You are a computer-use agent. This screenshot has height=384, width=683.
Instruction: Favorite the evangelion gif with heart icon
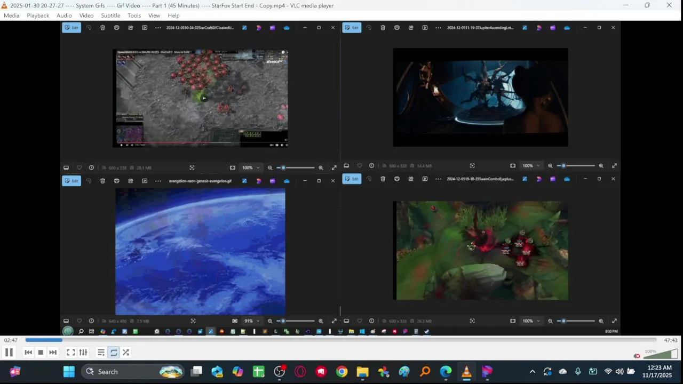tap(79, 321)
